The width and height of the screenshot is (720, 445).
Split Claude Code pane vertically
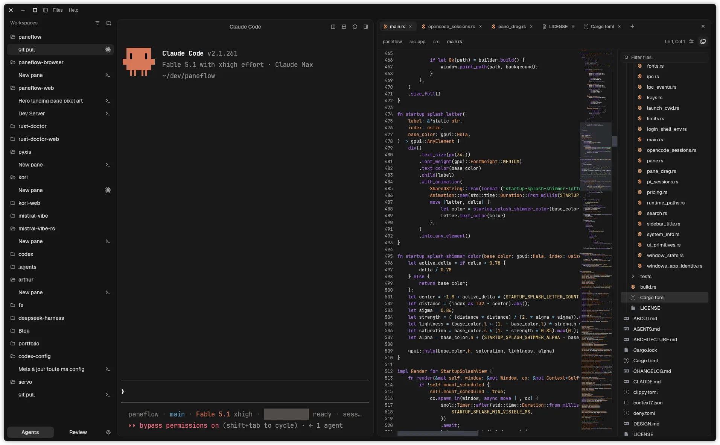[x=333, y=27]
